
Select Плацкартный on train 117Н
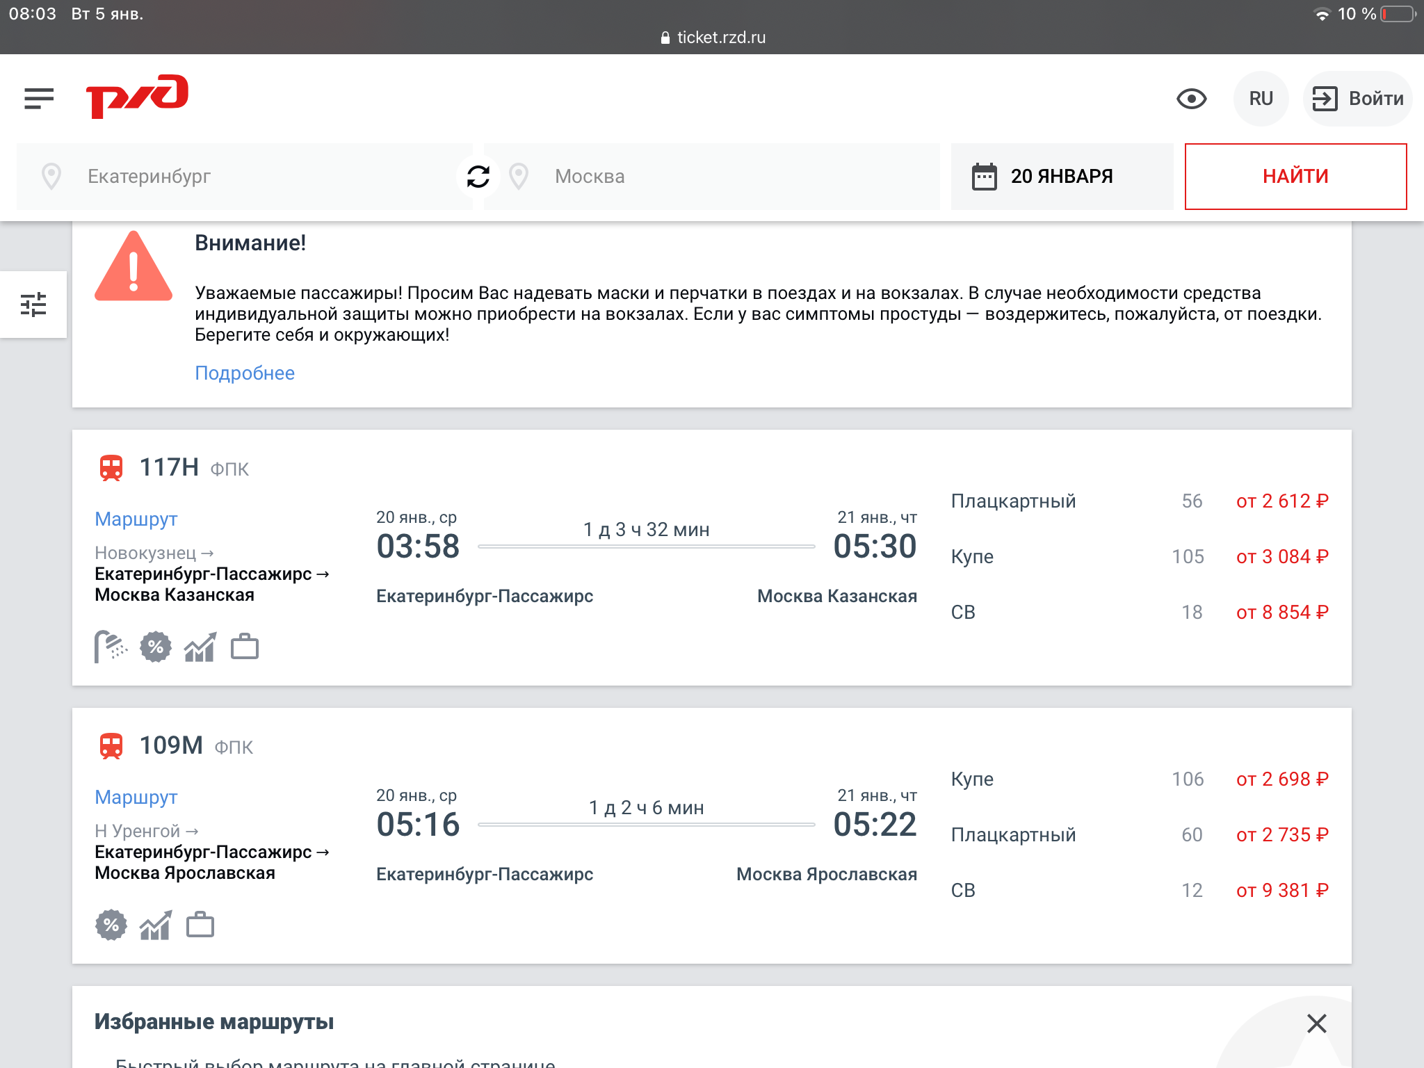1013,501
